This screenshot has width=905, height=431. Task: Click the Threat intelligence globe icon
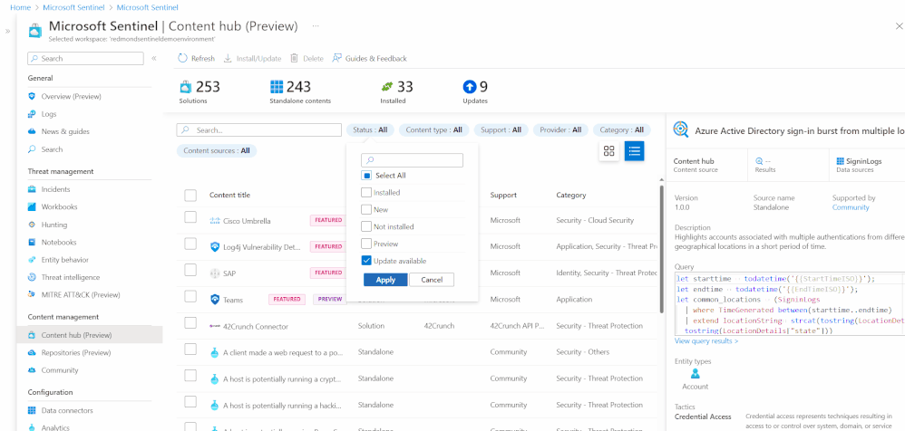coord(32,277)
